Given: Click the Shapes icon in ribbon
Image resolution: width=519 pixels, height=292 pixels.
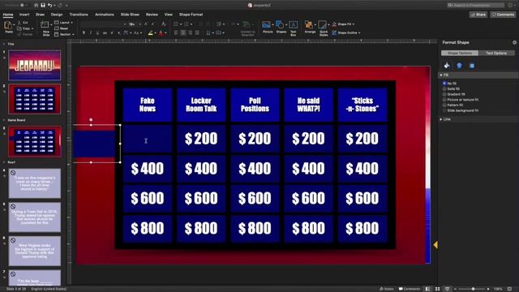Looking at the screenshot, I should coord(280,25).
